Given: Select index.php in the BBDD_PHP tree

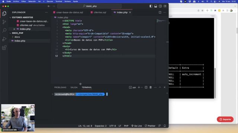Looking at the screenshot, I should tap(20, 41).
